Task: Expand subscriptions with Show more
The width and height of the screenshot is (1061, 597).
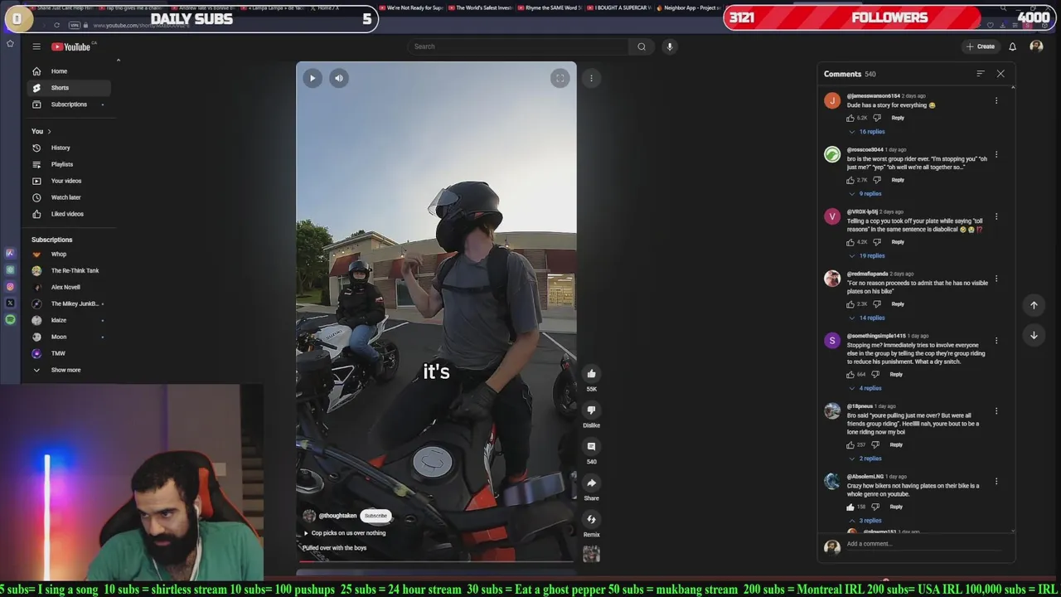Action: [67, 370]
